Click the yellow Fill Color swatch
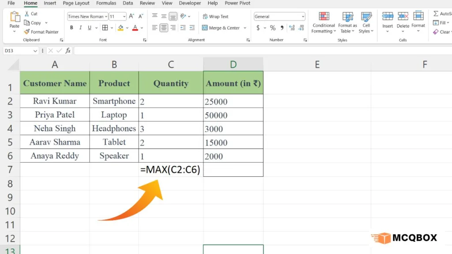This screenshot has width=452, height=254. [x=121, y=28]
